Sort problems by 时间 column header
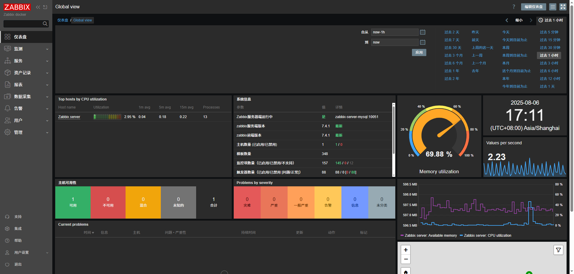This screenshot has height=274, width=574. 89,233
